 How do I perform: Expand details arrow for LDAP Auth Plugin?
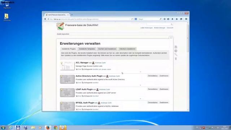click(x=140, y=99)
